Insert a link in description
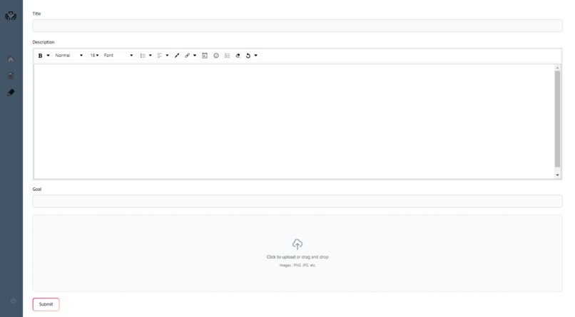 tap(188, 56)
